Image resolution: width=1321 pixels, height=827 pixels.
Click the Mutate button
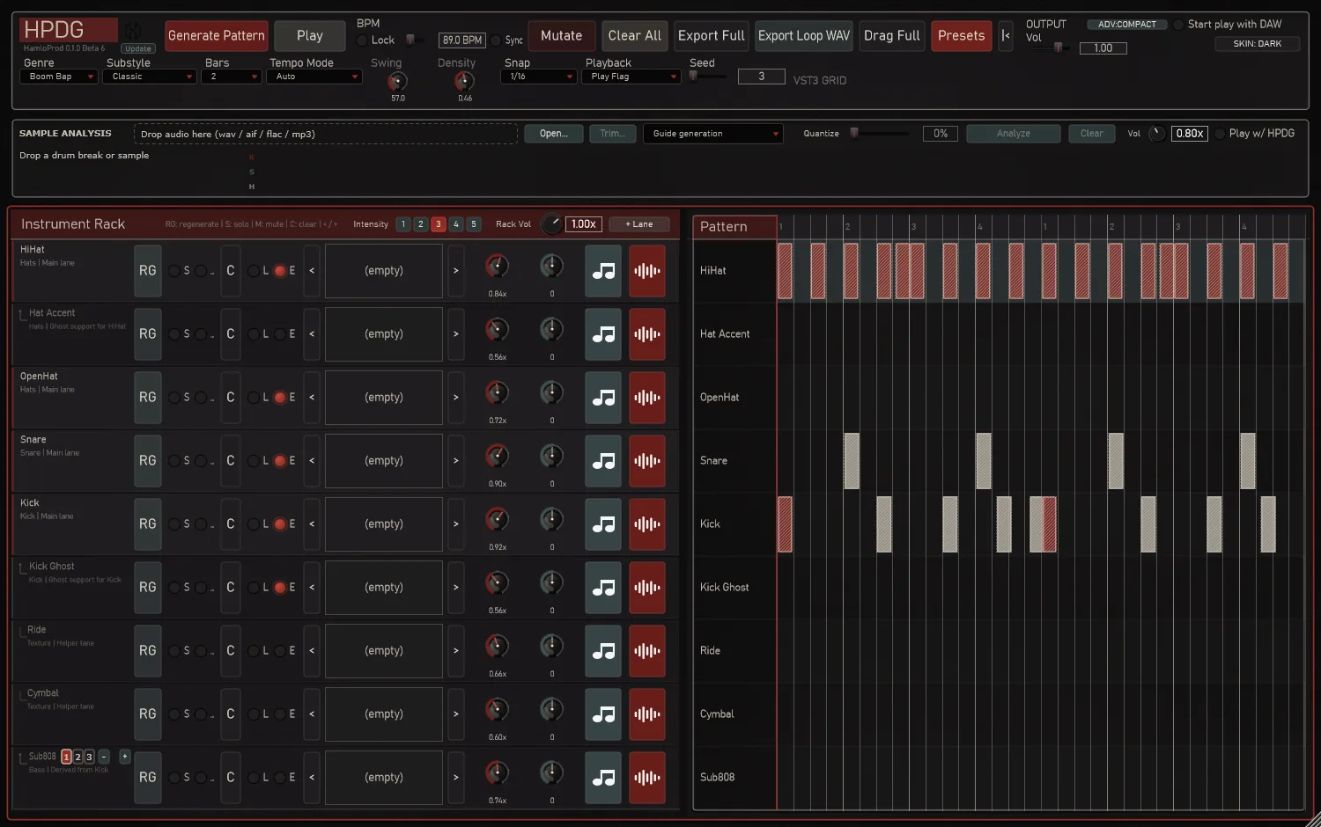pos(562,36)
